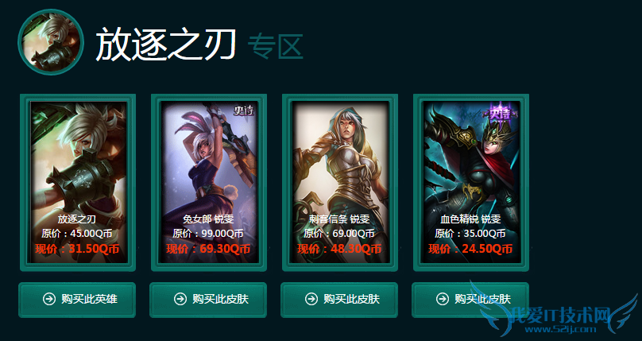Click arrow icon on 血色精锐 buy button
642x341 pixels.
pos(443,299)
